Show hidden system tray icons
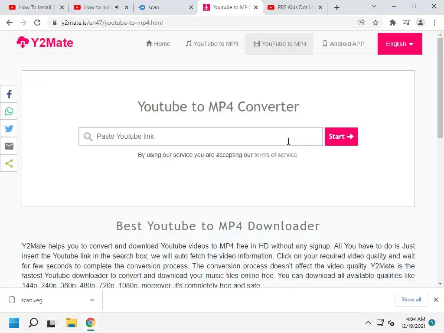Image resolution: width=444 pixels, height=333 pixels. tap(368, 323)
